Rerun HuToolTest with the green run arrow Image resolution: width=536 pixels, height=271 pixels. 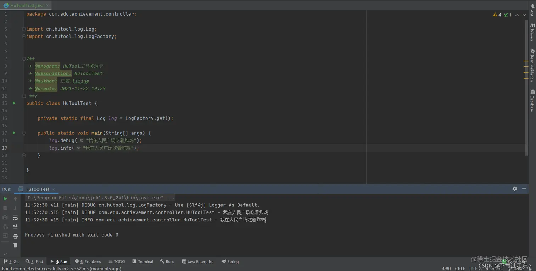point(5,199)
